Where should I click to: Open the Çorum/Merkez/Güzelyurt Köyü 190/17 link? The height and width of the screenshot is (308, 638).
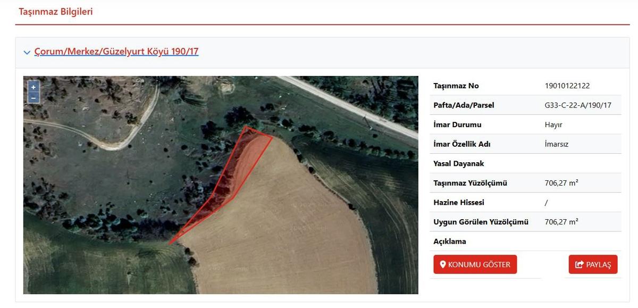coord(116,52)
